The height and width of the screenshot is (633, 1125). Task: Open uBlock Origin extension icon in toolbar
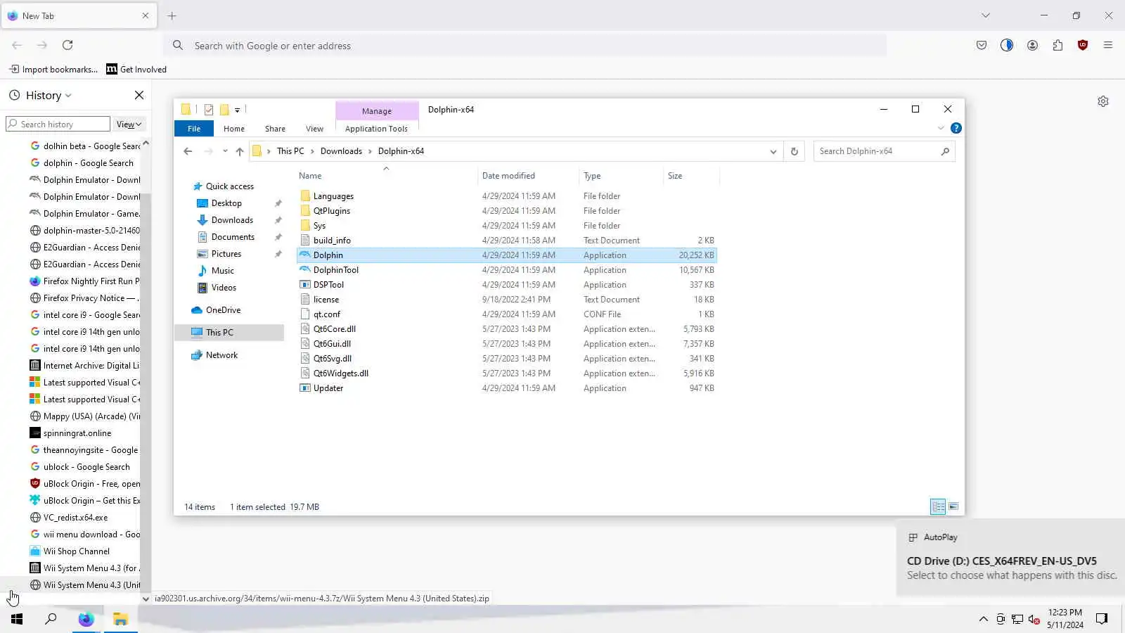click(x=1083, y=45)
